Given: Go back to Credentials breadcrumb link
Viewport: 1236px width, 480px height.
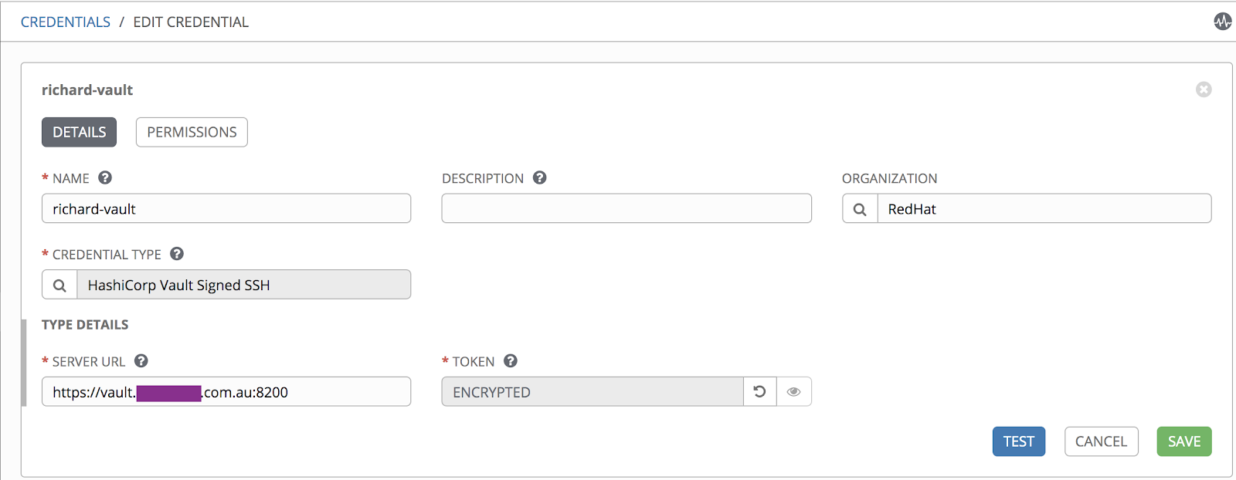Looking at the screenshot, I should tap(66, 22).
